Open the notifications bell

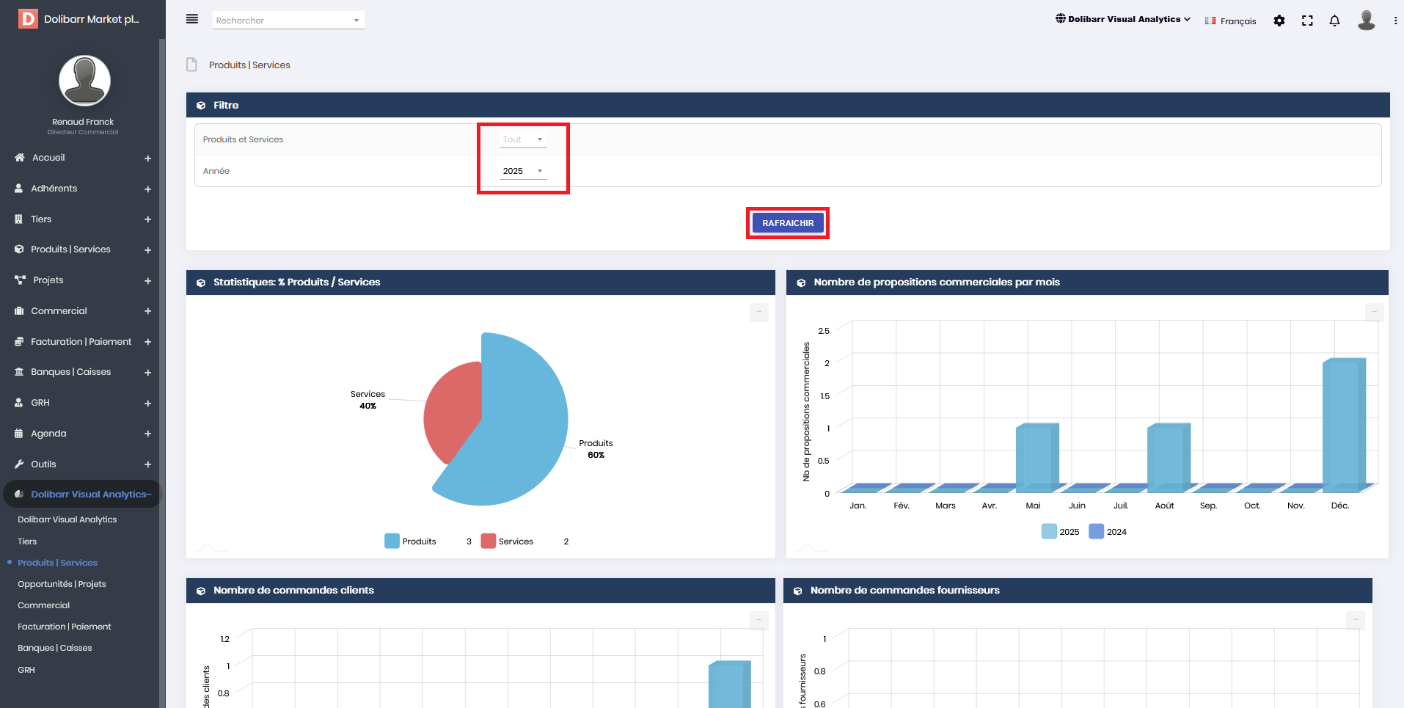tap(1334, 21)
